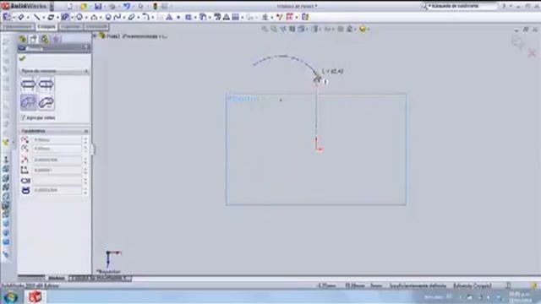Open the Line tool dropdown arrow
Screen dimensions: 541x304
(x=43, y=17)
